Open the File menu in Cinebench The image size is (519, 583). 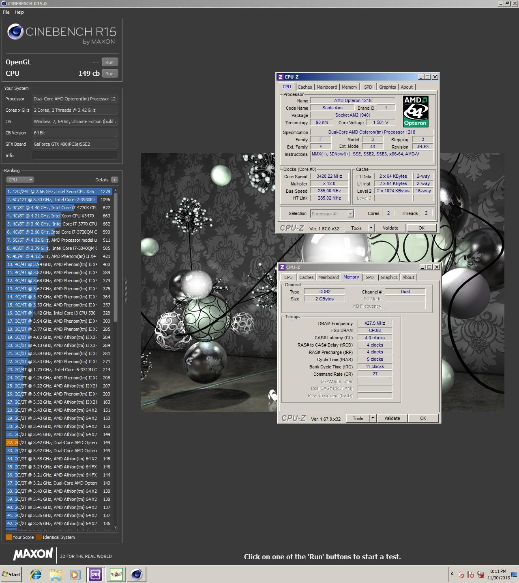[6, 12]
